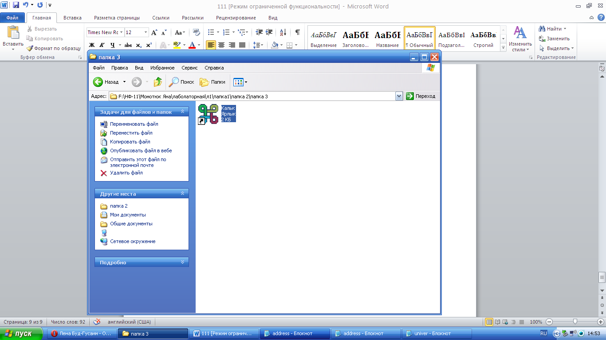Open the font name Times New Roman dropdown

pyautogui.click(x=122, y=32)
